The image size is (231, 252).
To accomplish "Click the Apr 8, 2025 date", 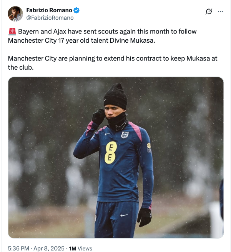I will coord(49,249).
